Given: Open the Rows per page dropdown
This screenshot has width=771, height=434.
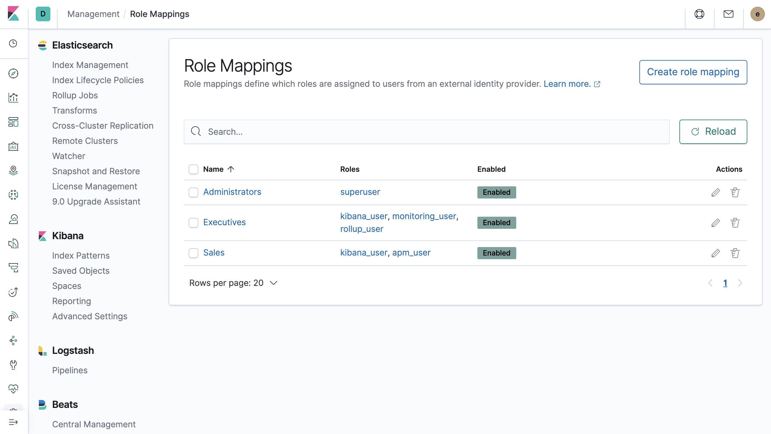Looking at the screenshot, I should coord(234,283).
